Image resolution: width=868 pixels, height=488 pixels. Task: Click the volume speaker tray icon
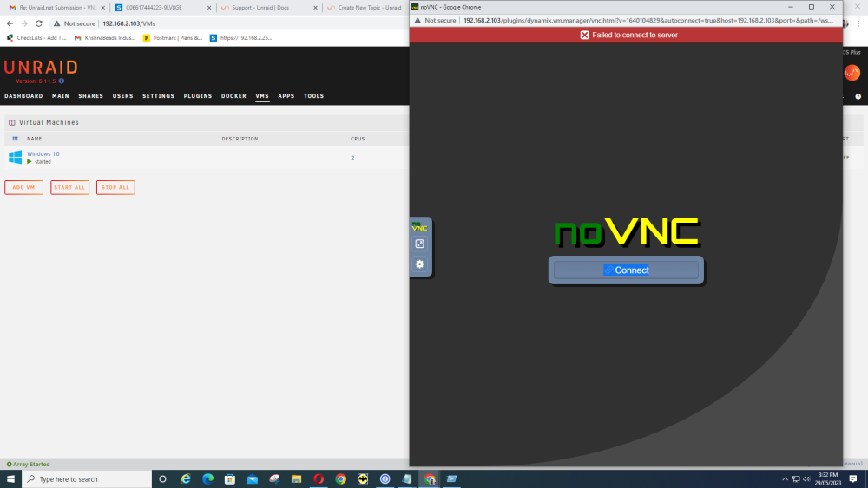coord(806,479)
